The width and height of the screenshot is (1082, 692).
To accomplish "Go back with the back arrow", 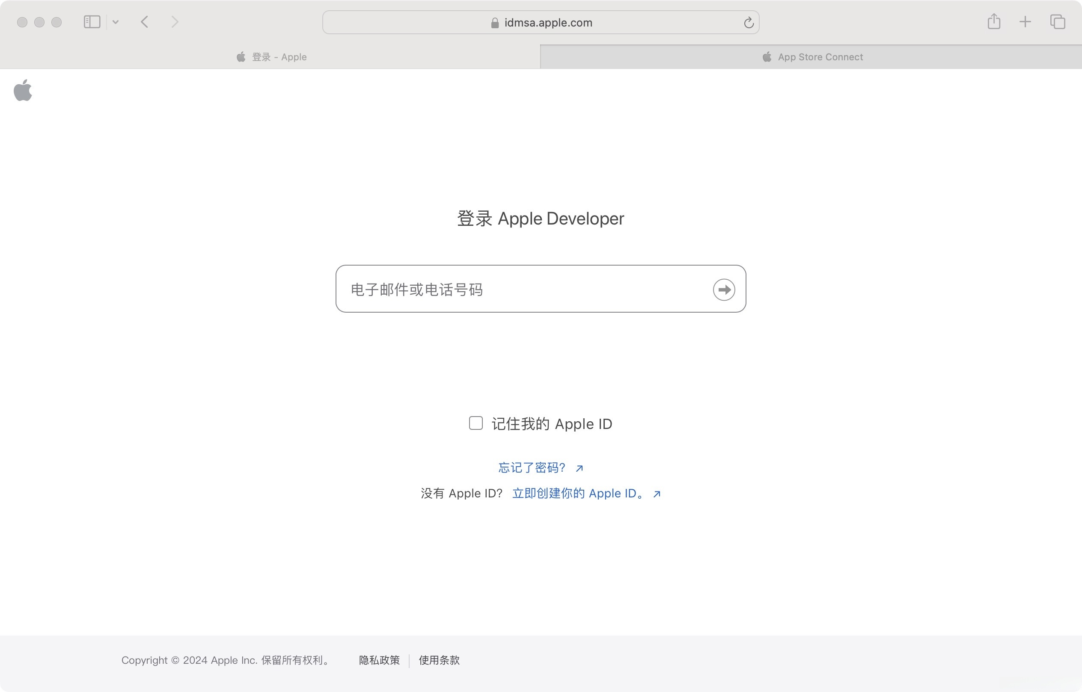I will tap(144, 22).
